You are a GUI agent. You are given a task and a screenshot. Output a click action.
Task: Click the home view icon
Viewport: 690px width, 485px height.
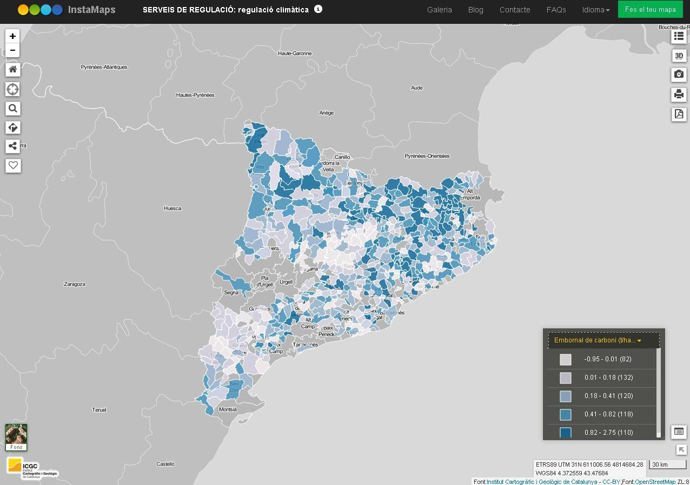[x=12, y=69]
